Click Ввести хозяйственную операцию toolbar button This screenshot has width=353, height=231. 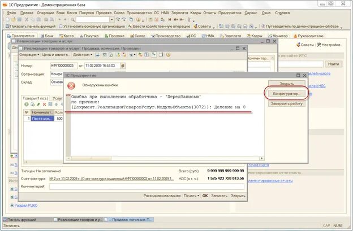(x=159, y=27)
